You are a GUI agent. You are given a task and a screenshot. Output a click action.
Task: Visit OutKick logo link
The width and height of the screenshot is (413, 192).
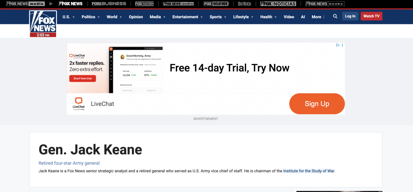coord(244,4)
